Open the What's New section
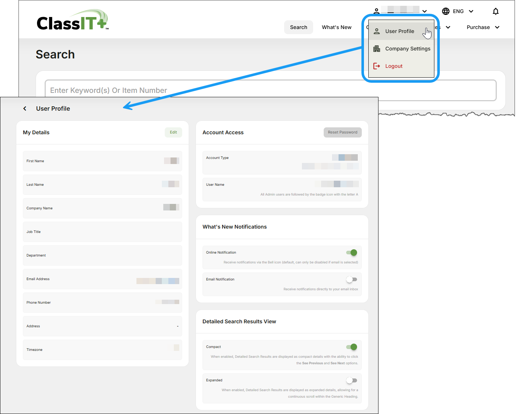This screenshot has width=516, height=414. coord(336,27)
